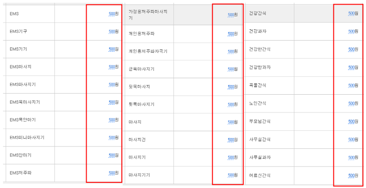Click the 500원 price for 곡물간식
The height and width of the screenshot is (188, 366).
[x=353, y=86]
